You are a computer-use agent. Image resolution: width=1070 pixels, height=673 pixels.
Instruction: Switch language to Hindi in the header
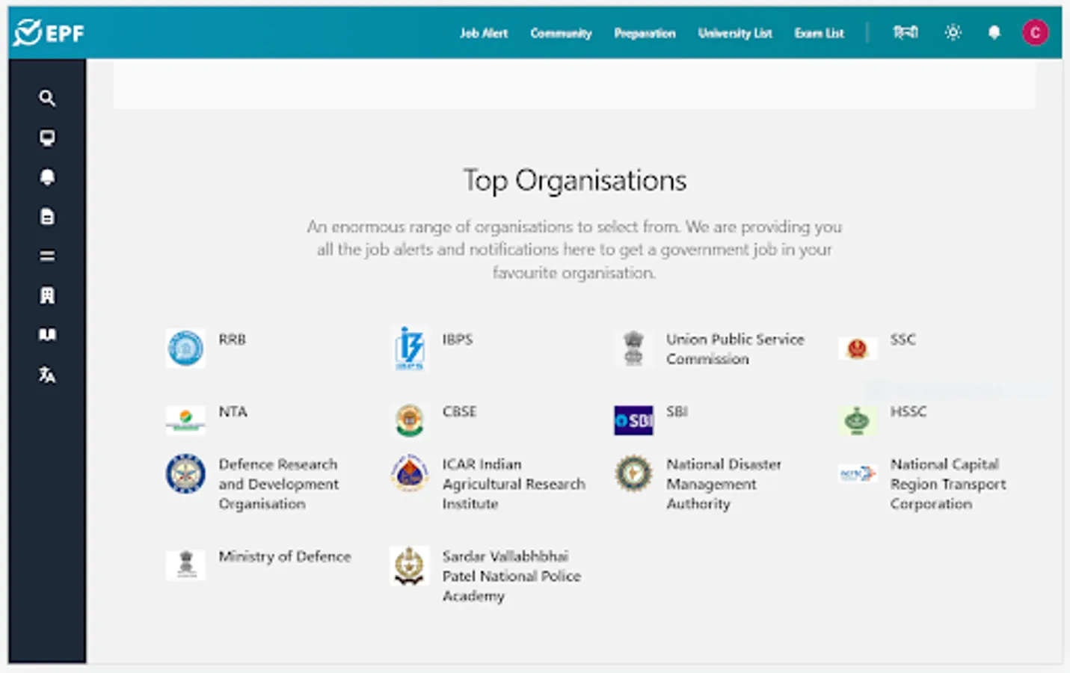coord(905,32)
